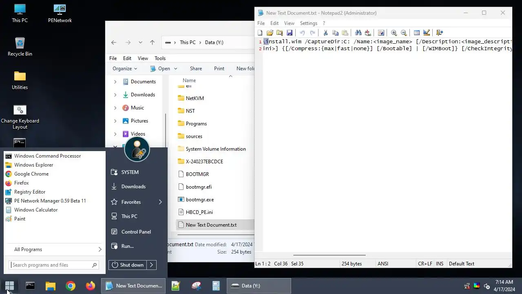
Task: Click the Open file icon in Notepad2
Action: pos(270,33)
